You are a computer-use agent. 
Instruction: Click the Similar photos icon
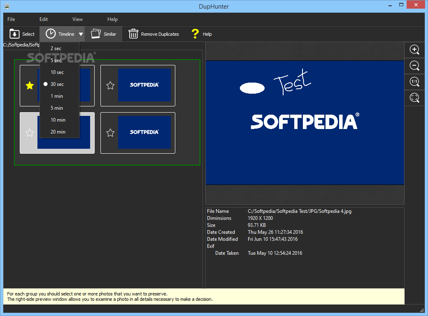tap(96, 34)
